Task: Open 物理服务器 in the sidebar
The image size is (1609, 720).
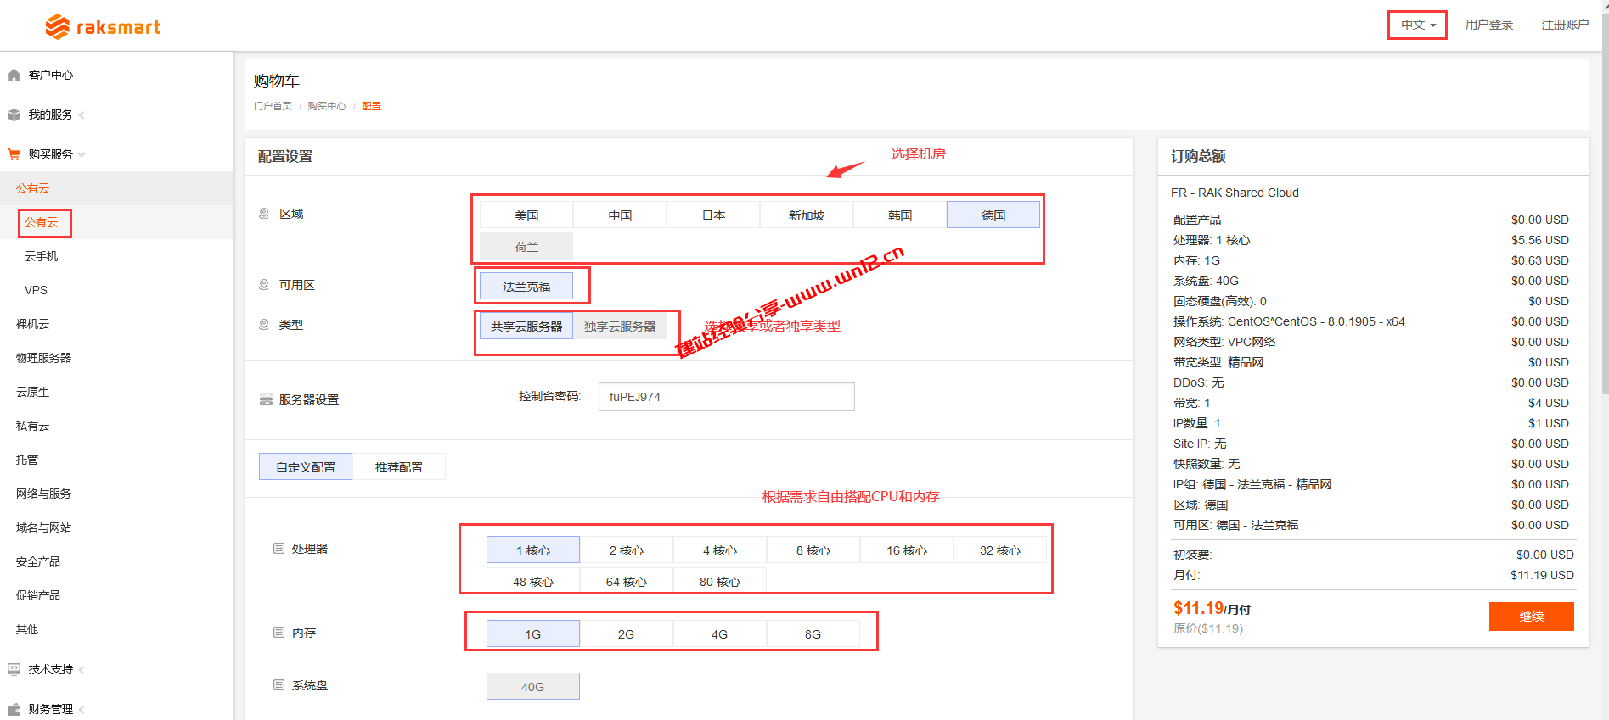Action: pyautogui.click(x=44, y=358)
